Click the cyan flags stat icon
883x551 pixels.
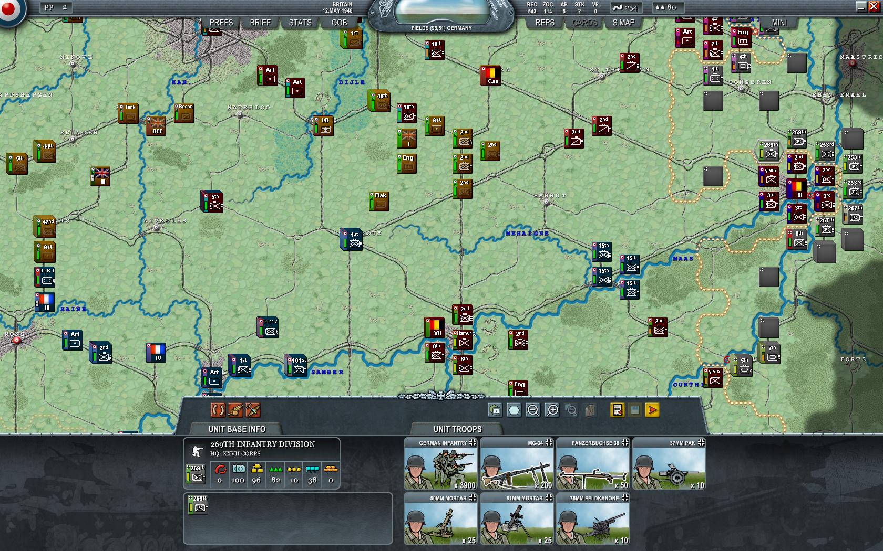pos(312,469)
